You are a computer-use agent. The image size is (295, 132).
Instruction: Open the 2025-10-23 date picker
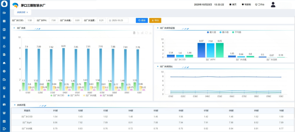point(118,20)
